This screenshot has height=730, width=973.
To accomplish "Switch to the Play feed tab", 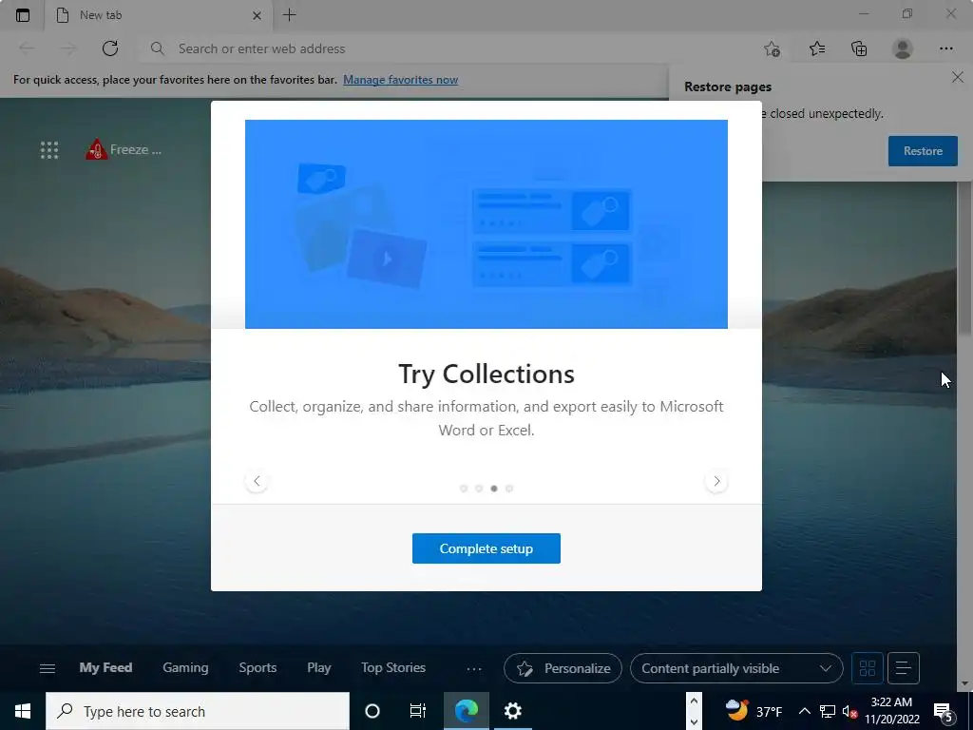I will coord(319,668).
